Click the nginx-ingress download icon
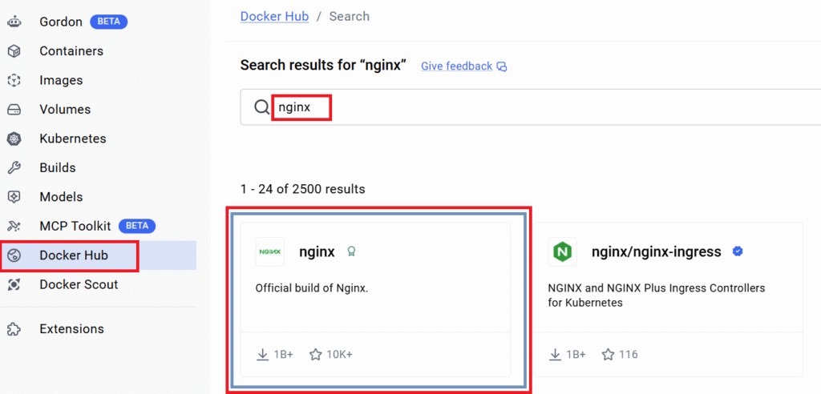Viewport: 821px width, 394px height. (555, 354)
